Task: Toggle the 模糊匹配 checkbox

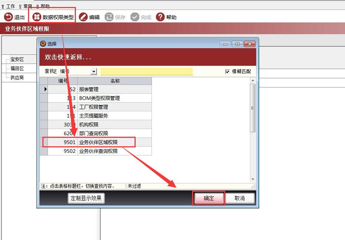Action: click(x=227, y=72)
